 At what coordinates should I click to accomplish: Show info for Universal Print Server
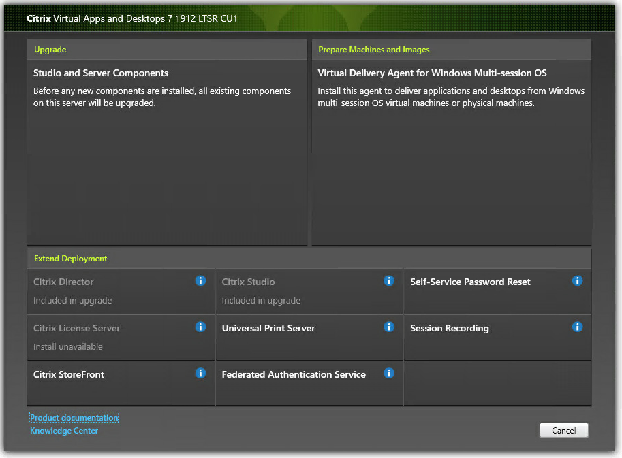coord(389,327)
